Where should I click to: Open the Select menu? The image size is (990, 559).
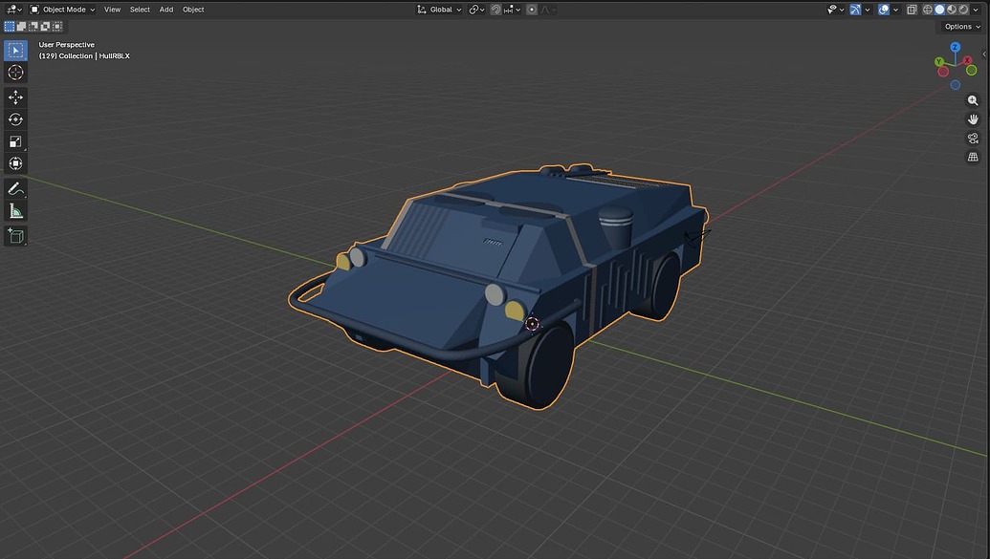point(140,10)
